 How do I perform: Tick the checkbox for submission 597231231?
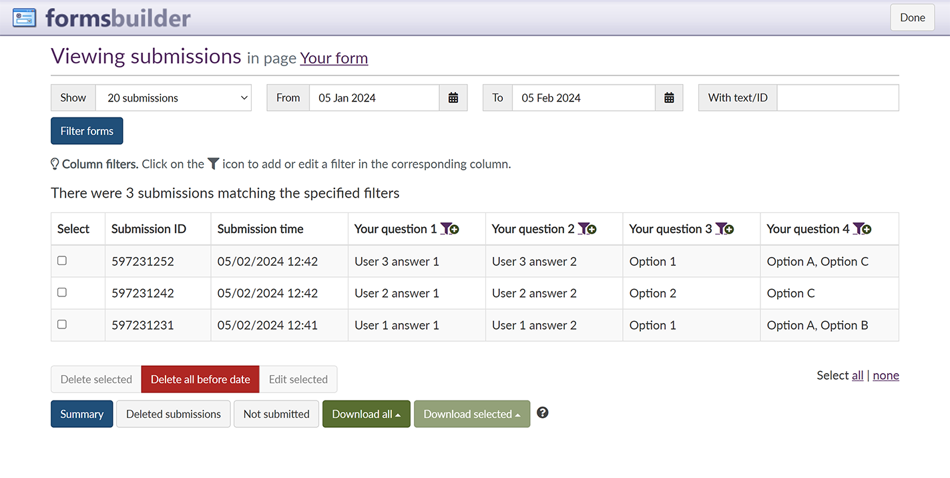62,324
